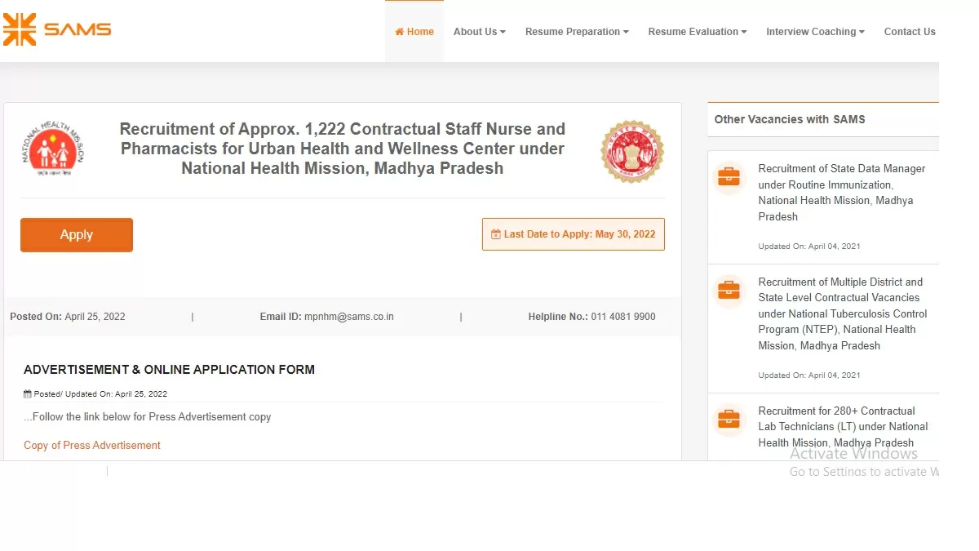Click the National Health Mission logo

point(52,150)
